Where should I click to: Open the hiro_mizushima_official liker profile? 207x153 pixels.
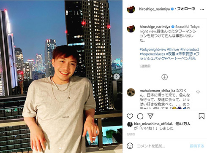[x=153, y=124]
